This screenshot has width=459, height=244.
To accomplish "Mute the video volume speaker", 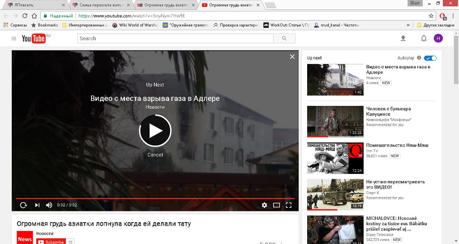I will pos(49,205).
